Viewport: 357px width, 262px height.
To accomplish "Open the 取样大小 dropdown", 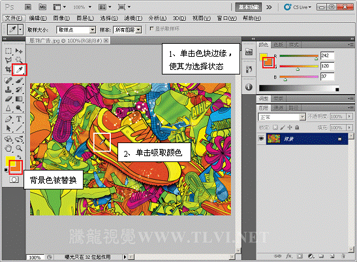I will [76, 29].
